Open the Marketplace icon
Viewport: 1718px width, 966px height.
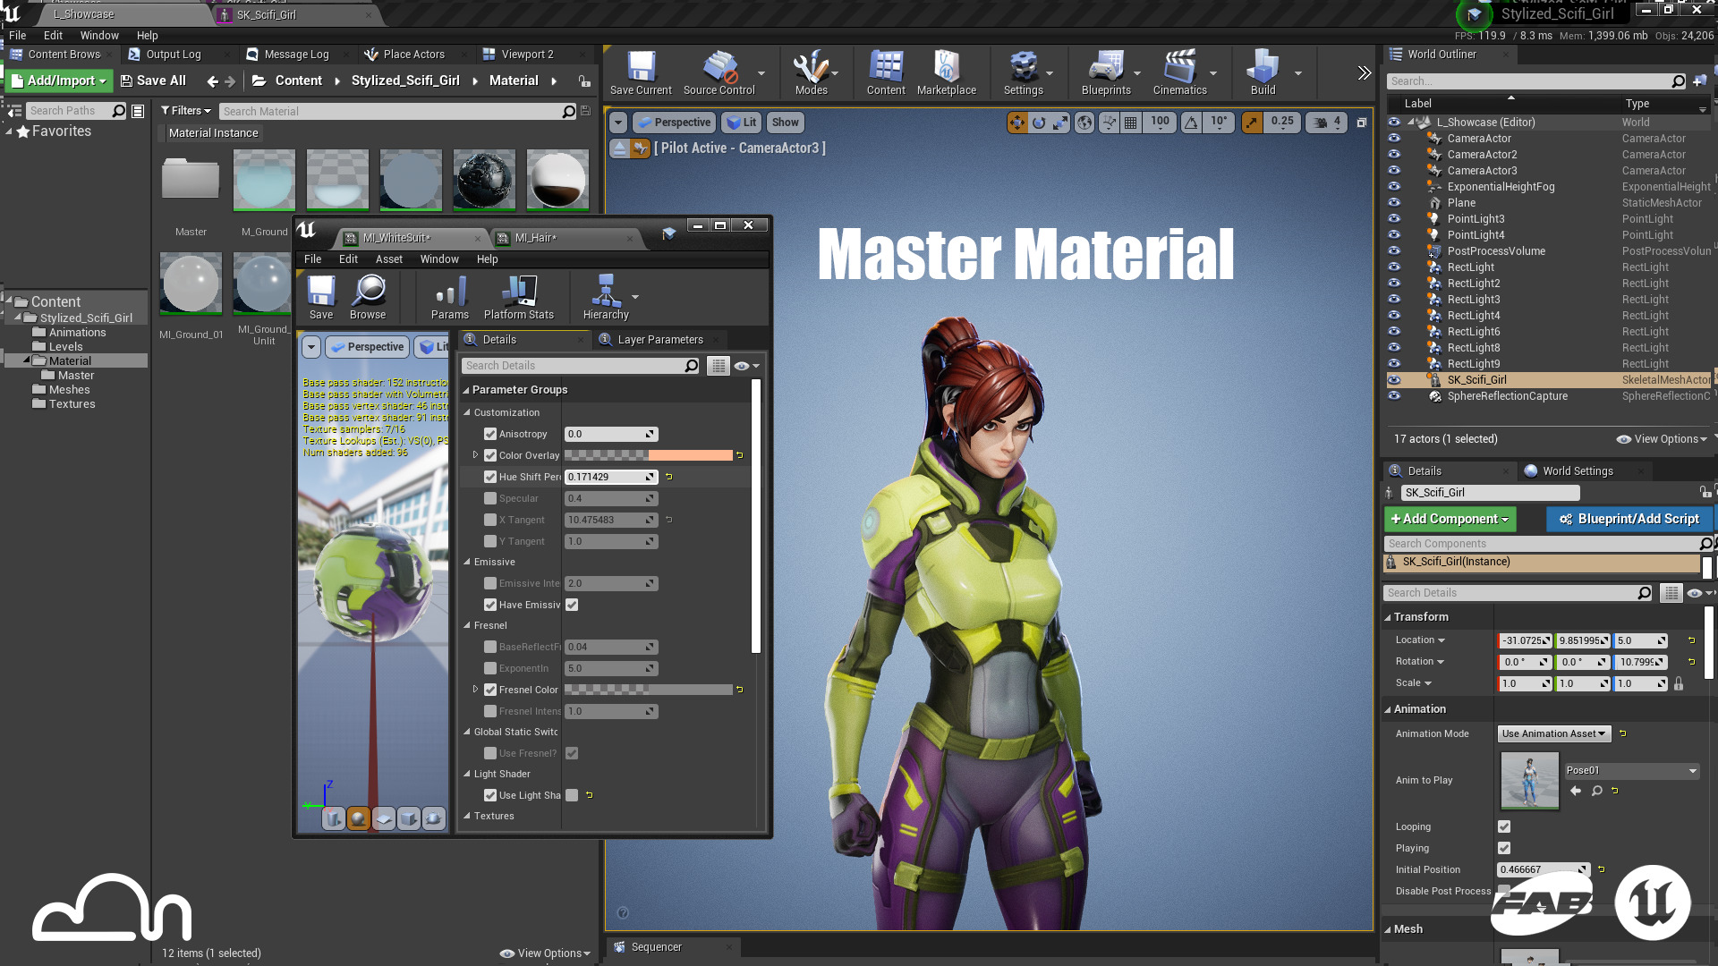pos(946,72)
